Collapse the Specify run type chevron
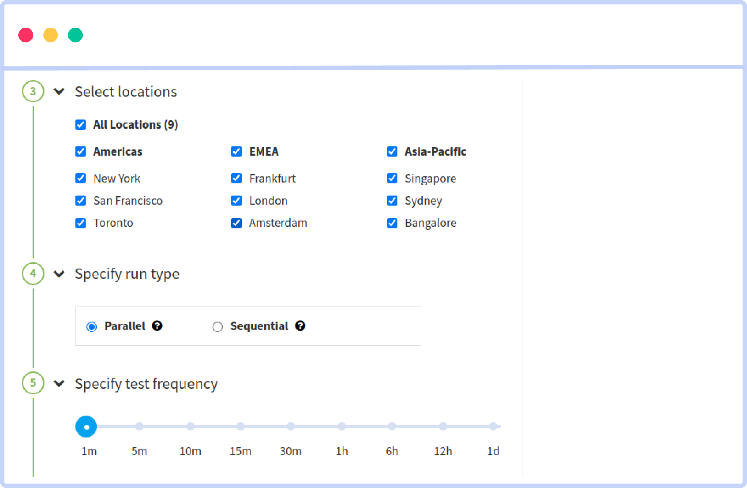The image size is (747, 488). pos(59,274)
